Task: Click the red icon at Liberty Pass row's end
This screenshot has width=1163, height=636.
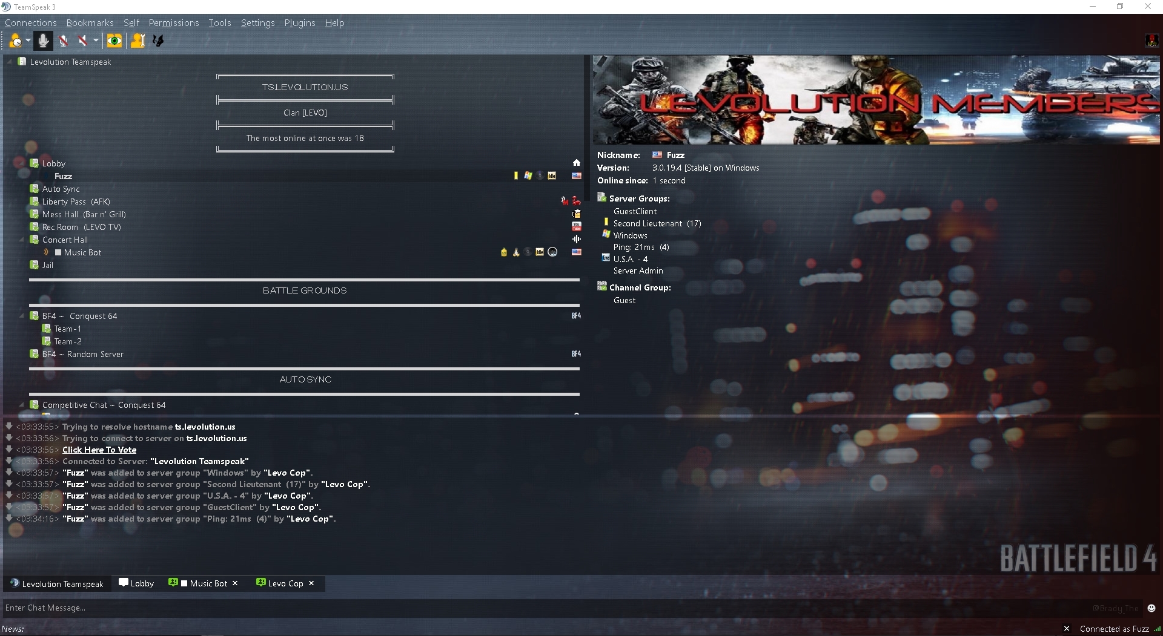Action: (577, 201)
